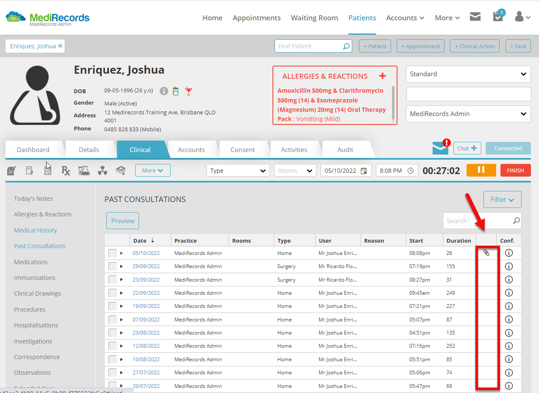This screenshot has width=539, height=393.
Task: Switch to the Activities tab
Action: (x=294, y=149)
